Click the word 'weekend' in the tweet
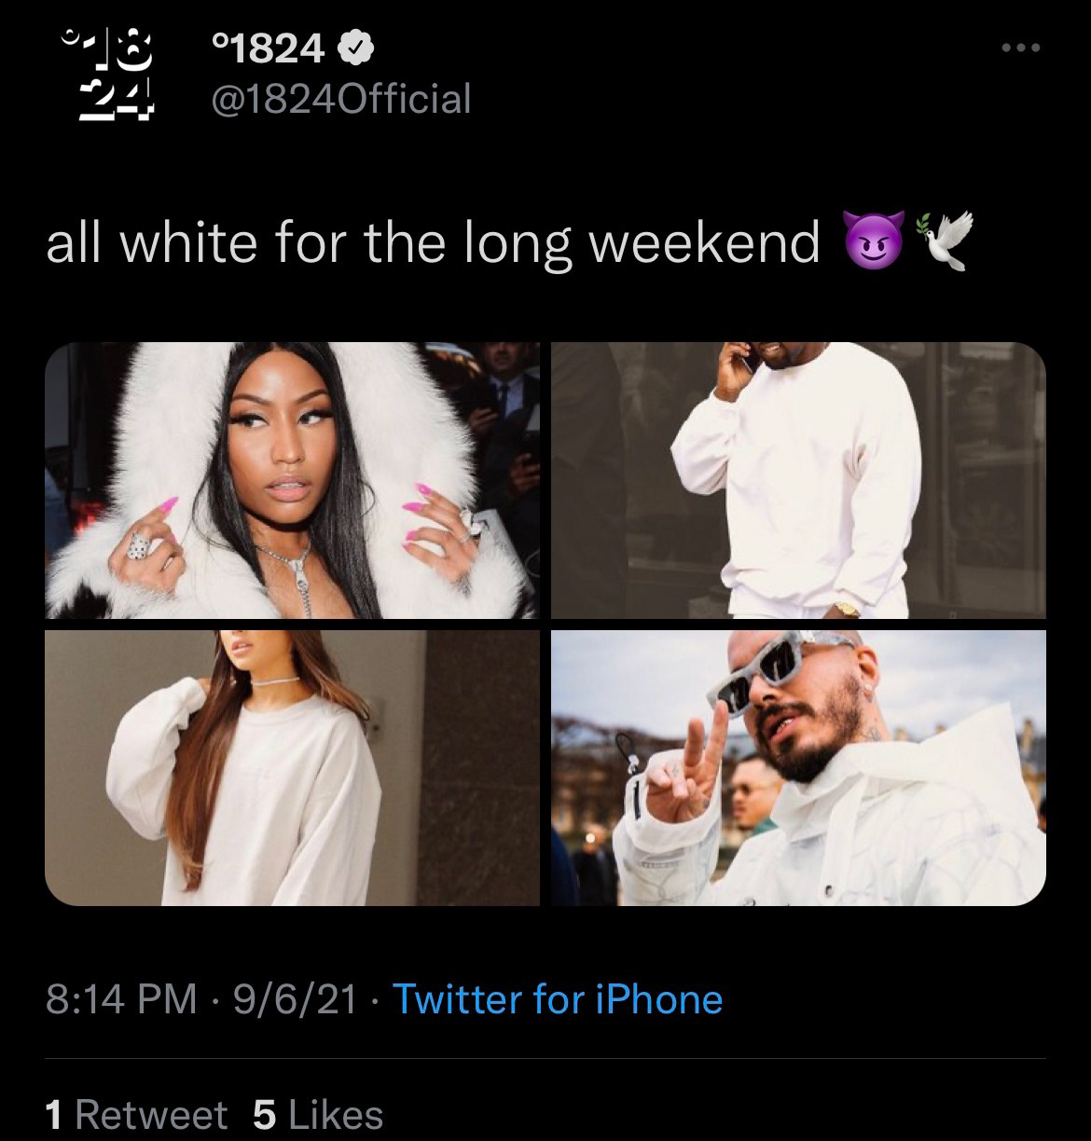The image size is (1091, 1141). (x=706, y=242)
